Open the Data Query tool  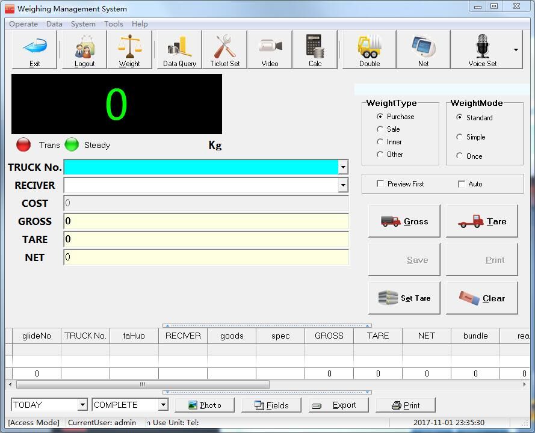178,49
